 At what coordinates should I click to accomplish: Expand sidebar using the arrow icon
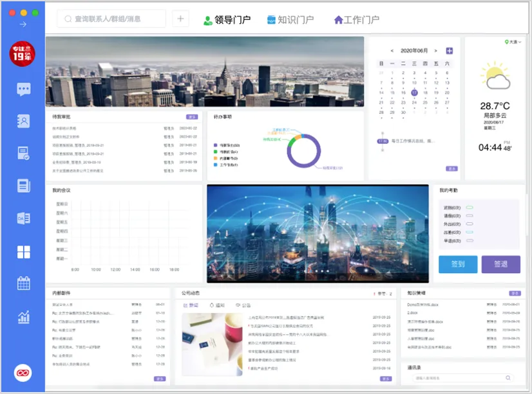23,24
